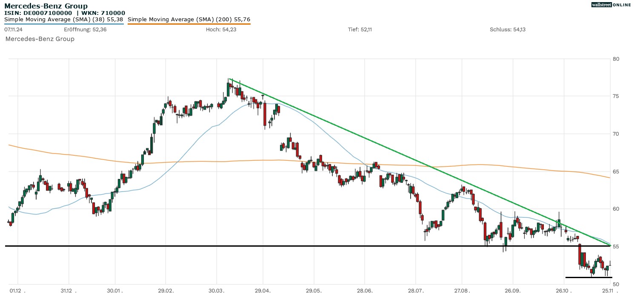Toggle the SMA (200) legend entry
The width and height of the screenshot is (634, 293).
(x=189, y=19)
